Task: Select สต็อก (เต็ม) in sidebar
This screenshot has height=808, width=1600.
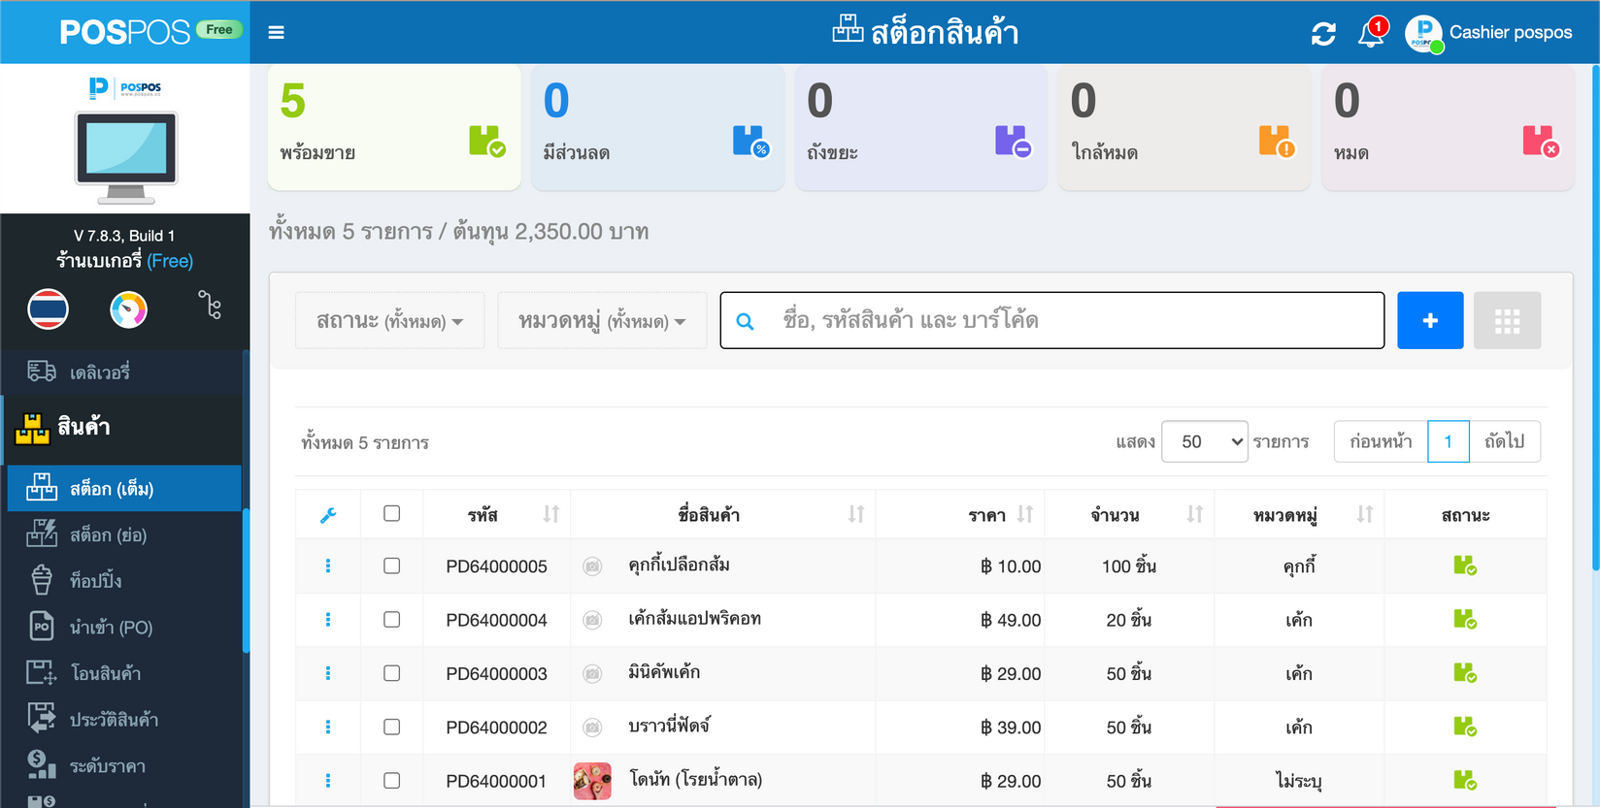Action: 124,488
